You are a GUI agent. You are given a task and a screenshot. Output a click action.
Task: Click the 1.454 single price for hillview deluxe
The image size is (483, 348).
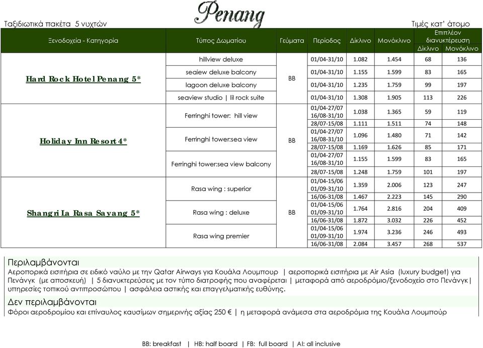coord(394,59)
